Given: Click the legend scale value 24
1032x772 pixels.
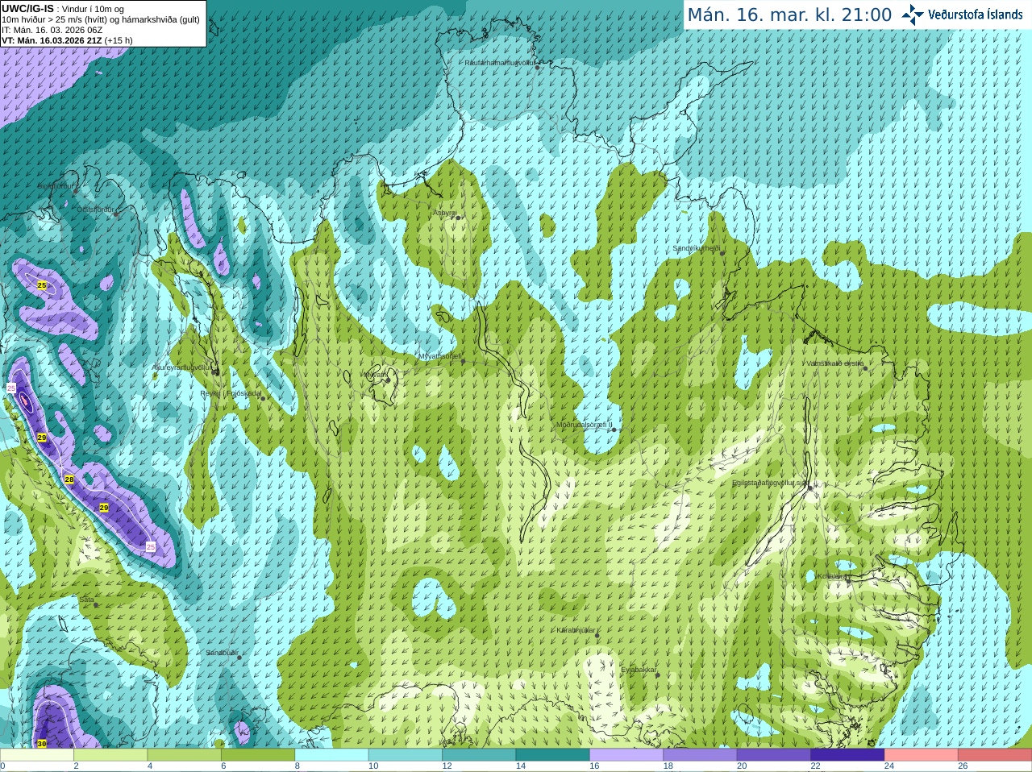Looking at the screenshot, I should pos(889,766).
